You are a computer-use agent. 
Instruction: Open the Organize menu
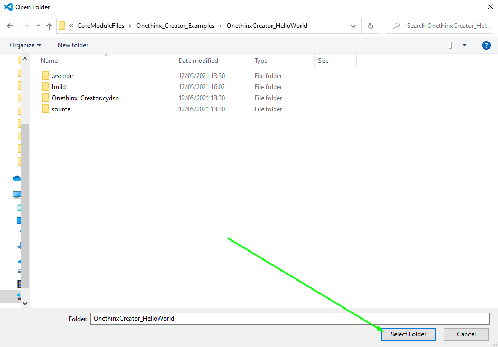pos(25,45)
